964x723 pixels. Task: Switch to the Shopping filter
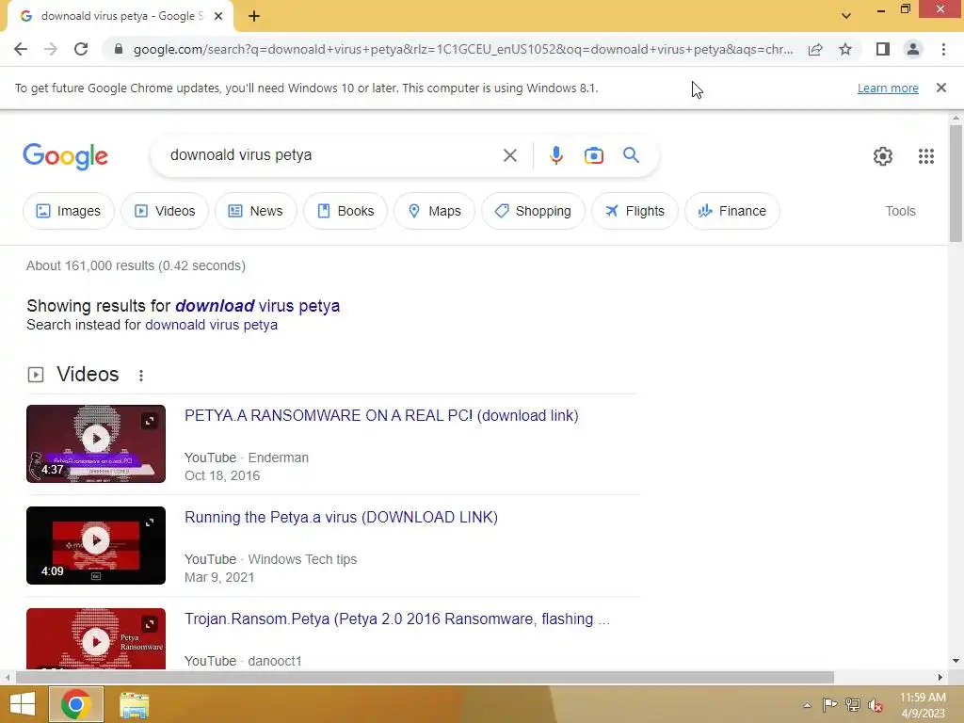point(533,211)
